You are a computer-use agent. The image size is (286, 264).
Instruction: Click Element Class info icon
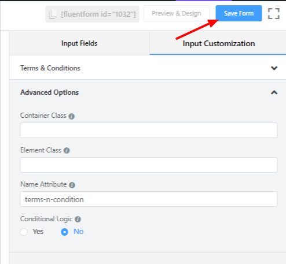67,150
